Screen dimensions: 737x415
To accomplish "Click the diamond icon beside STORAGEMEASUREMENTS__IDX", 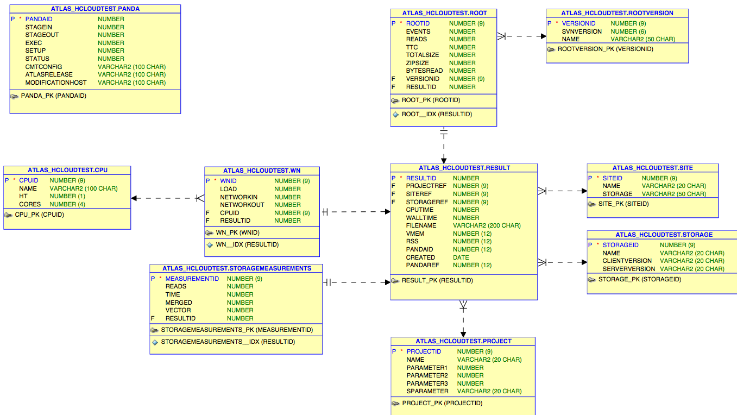I will 155,342.
